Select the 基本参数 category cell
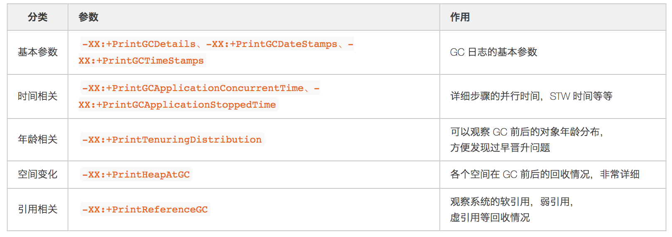The height and width of the screenshot is (237, 672). [x=37, y=52]
